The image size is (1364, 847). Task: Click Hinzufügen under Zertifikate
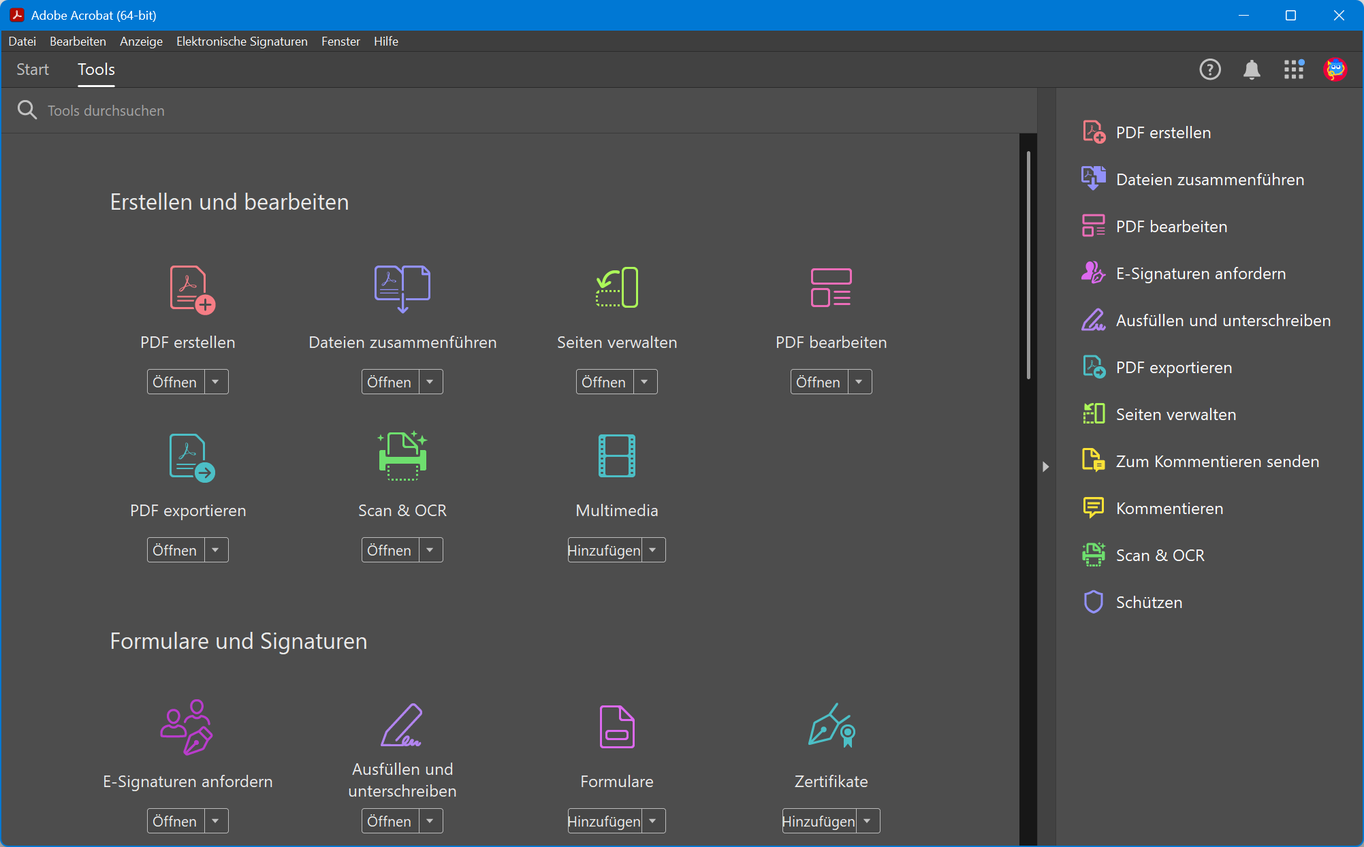(x=819, y=821)
